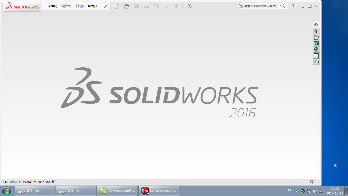Open the Windows Start menu
This screenshot has height=196, width=348.
(x=6, y=191)
